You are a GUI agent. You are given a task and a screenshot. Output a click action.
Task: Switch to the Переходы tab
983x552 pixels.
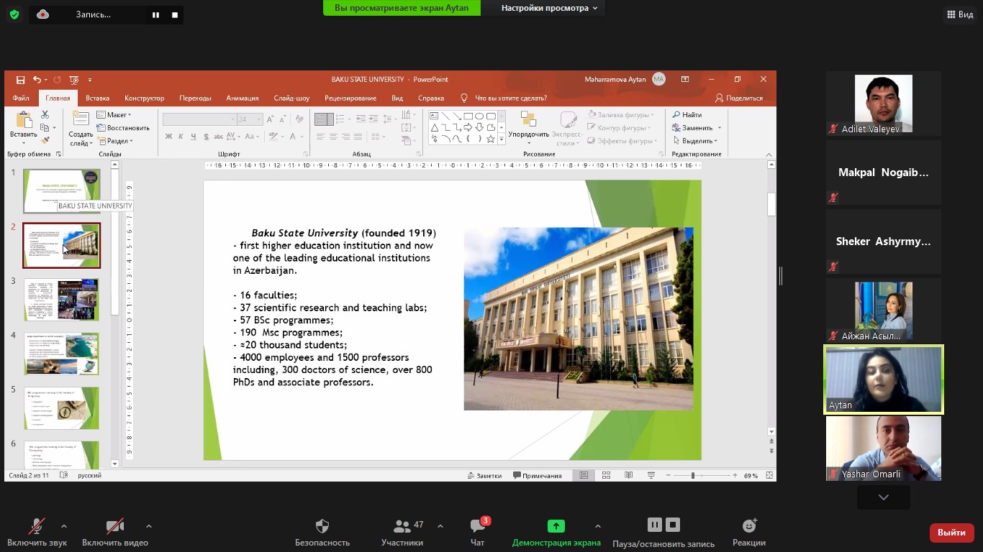(x=195, y=98)
